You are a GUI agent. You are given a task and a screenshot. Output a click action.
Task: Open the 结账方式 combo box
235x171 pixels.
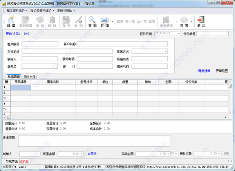pyautogui.click(x=165, y=52)
